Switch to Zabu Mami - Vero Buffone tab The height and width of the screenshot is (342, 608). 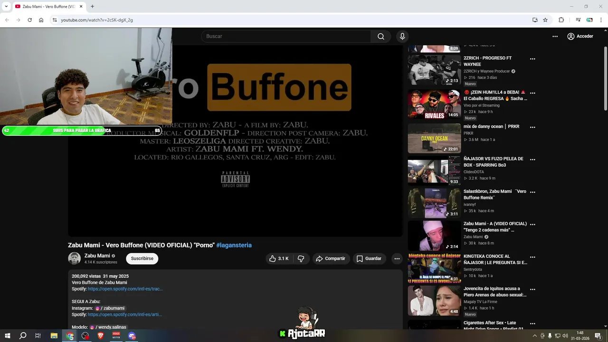pos(49,7)
